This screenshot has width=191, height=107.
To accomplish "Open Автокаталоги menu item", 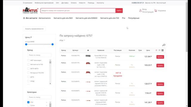I will coord(44,18).
